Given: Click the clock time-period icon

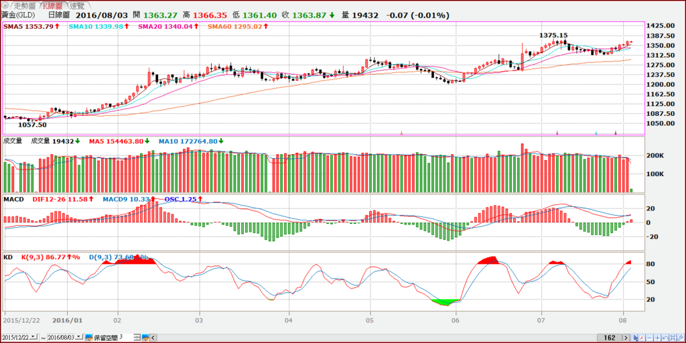Looking at the screenshot, I should (x=642, y=338).
